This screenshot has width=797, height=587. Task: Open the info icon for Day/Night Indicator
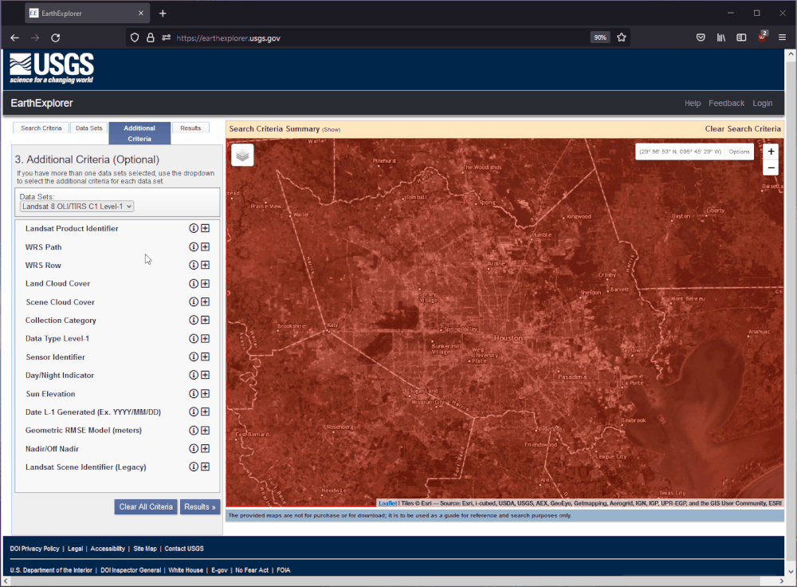point(193,375)
